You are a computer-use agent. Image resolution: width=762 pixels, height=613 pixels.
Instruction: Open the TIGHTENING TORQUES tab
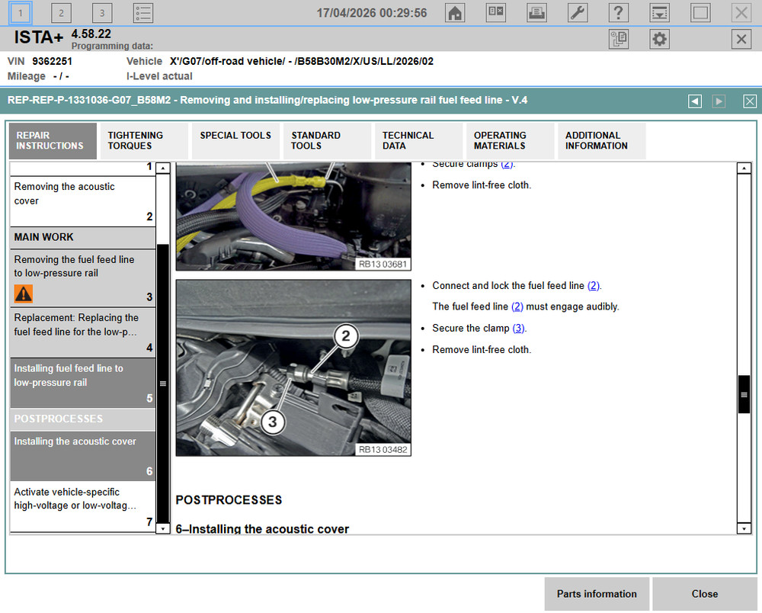143,140
